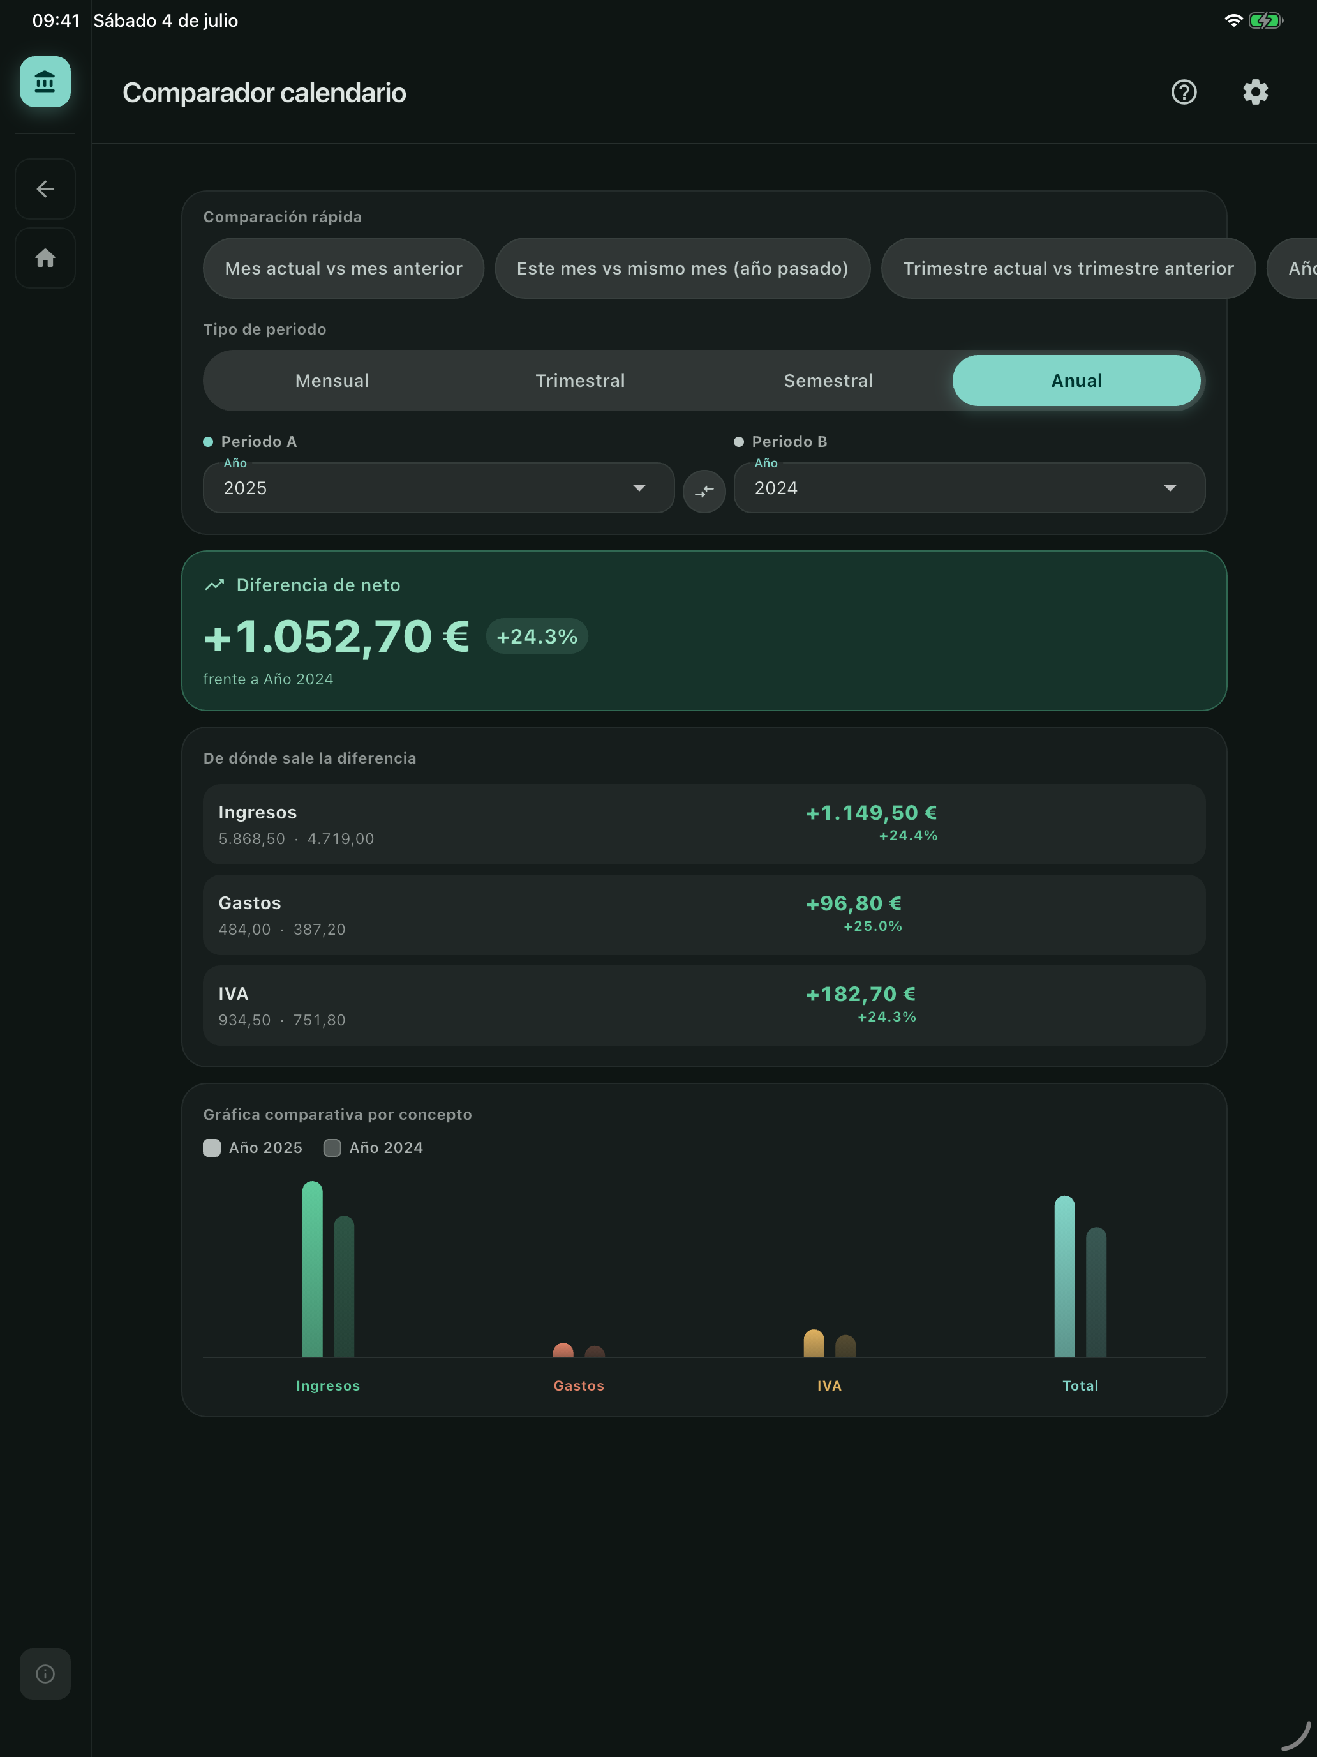Screen dimensions: 1317x1757
Task: Open the Periodo A year dropdown 2025
Action: (439, 488)
